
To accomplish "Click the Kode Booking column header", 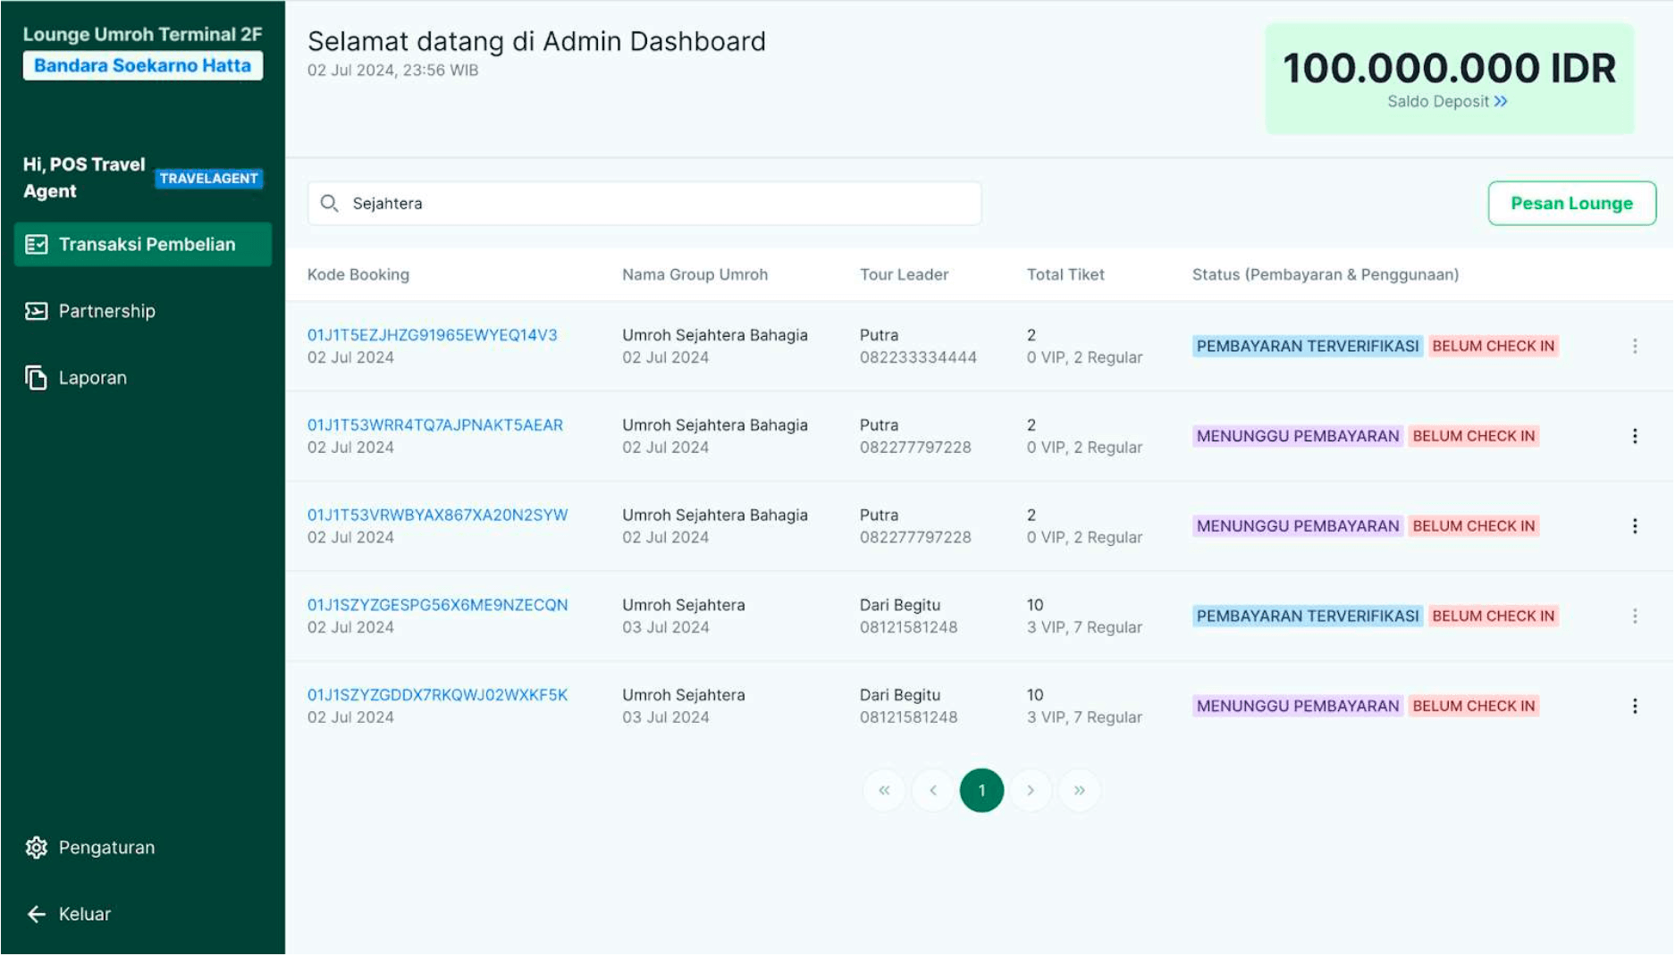I will [x=358, y=275].
